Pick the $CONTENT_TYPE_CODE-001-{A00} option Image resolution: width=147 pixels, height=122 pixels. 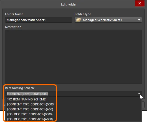[30, 109]
